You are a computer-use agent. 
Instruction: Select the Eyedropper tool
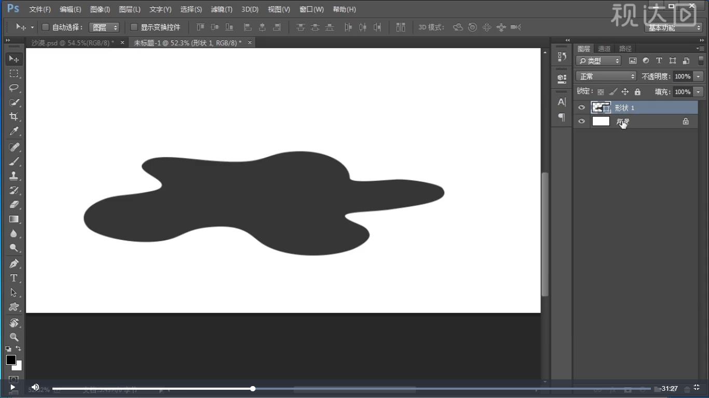click(14, 131)
